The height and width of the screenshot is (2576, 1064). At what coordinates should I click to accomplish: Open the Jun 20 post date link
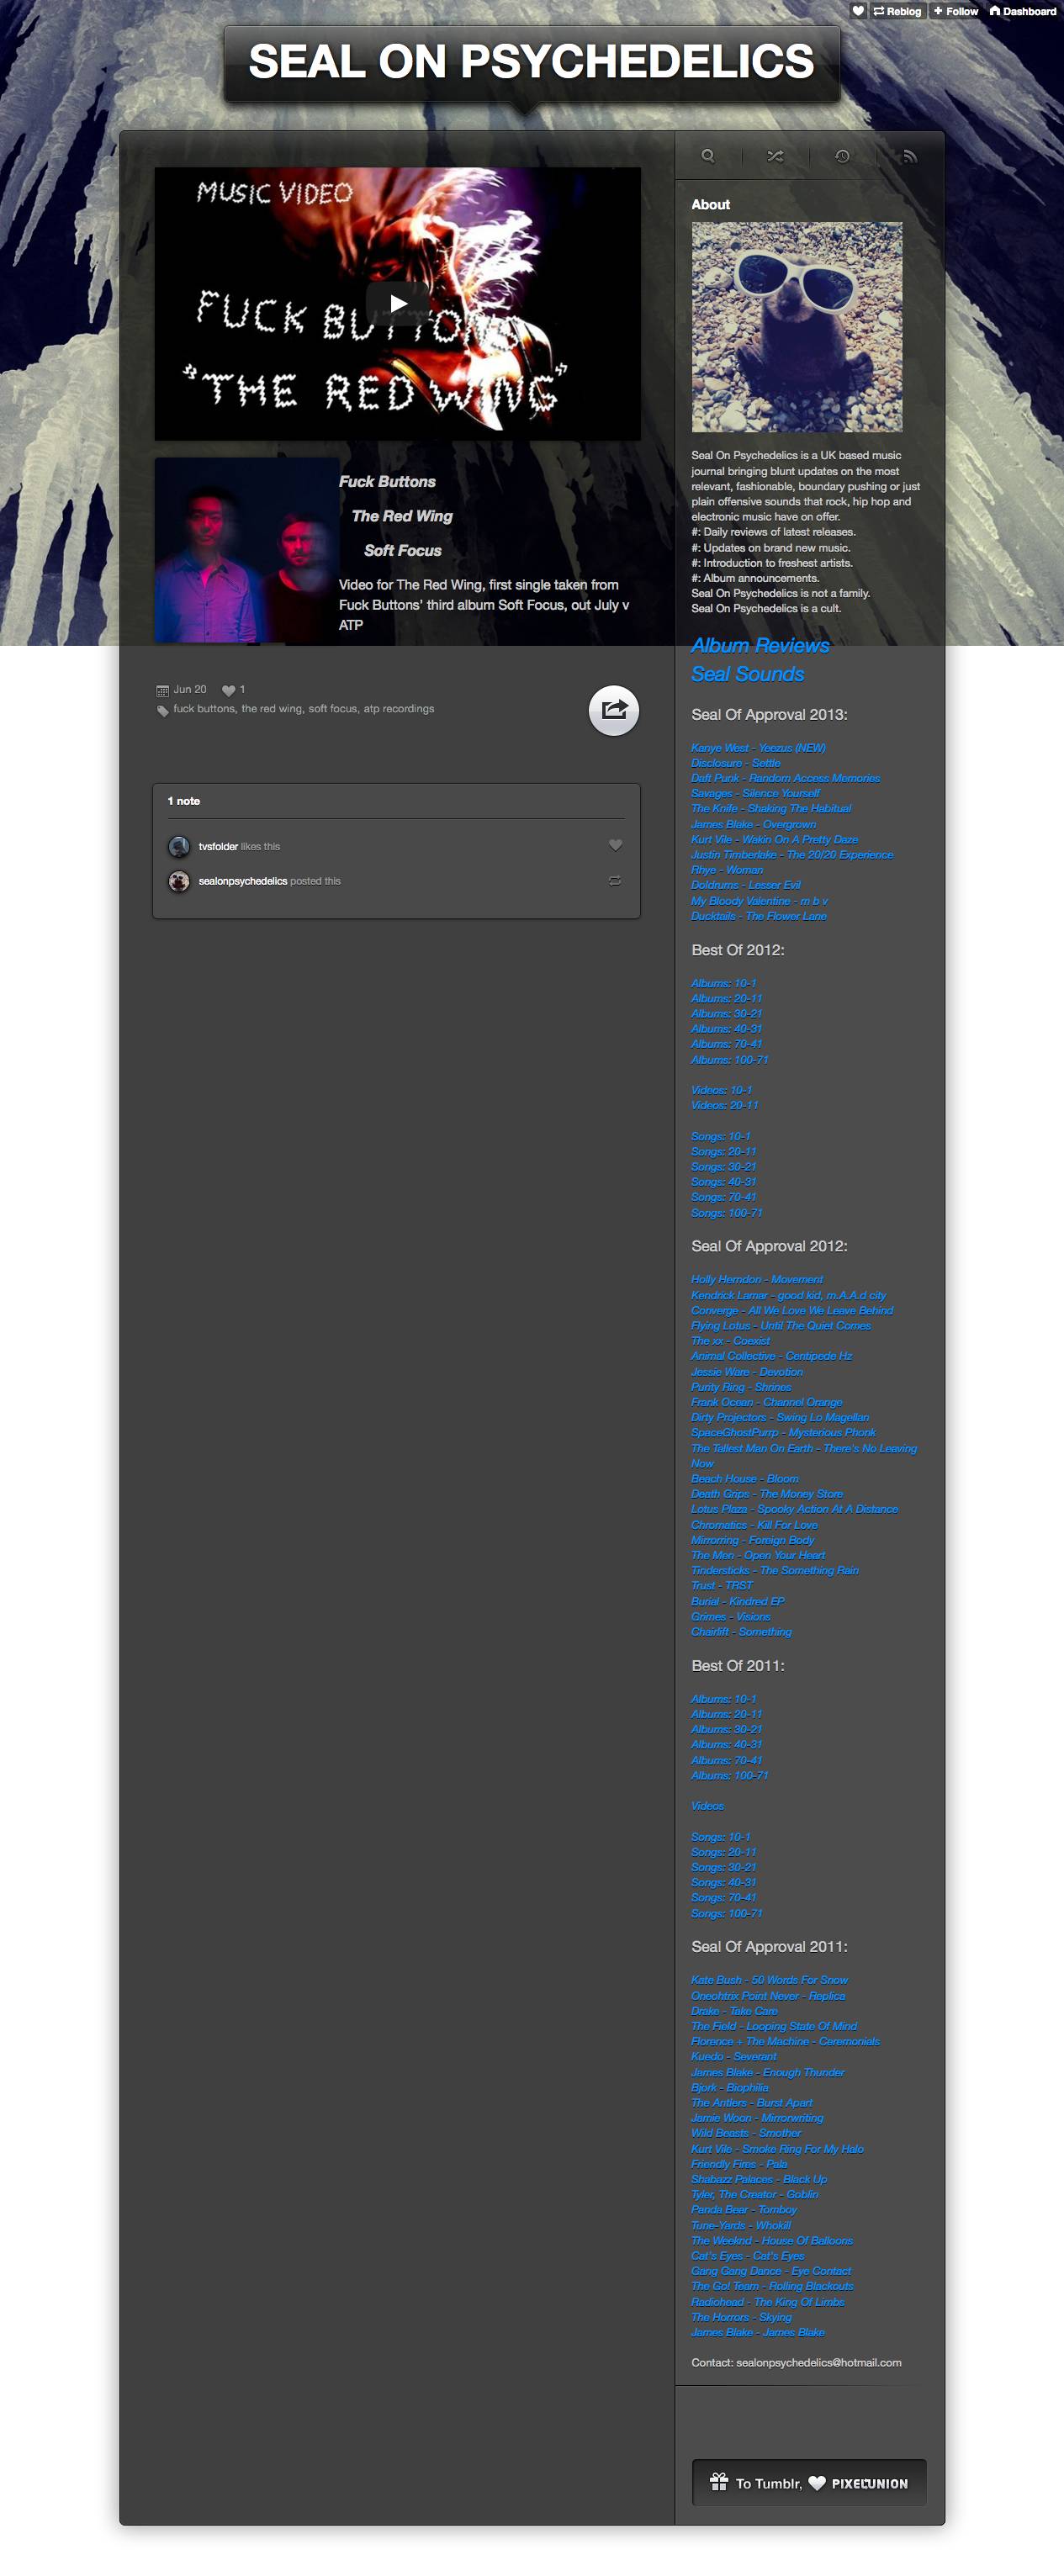point(189,689)
